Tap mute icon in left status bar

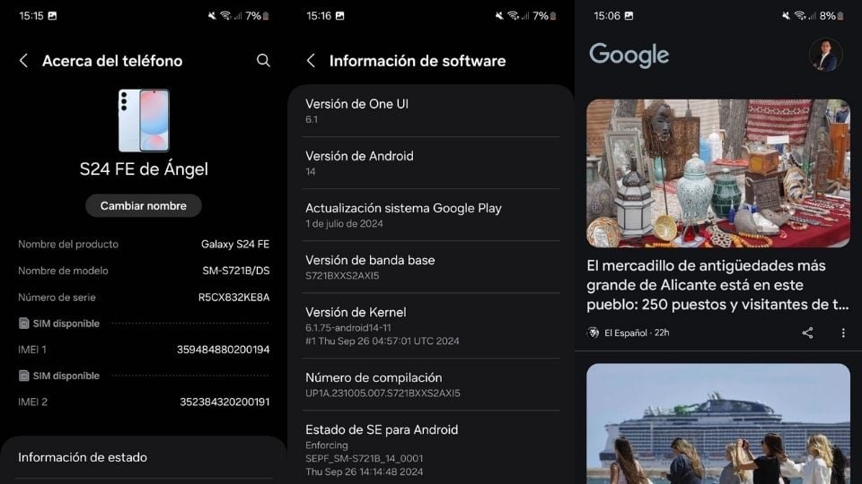212,16
